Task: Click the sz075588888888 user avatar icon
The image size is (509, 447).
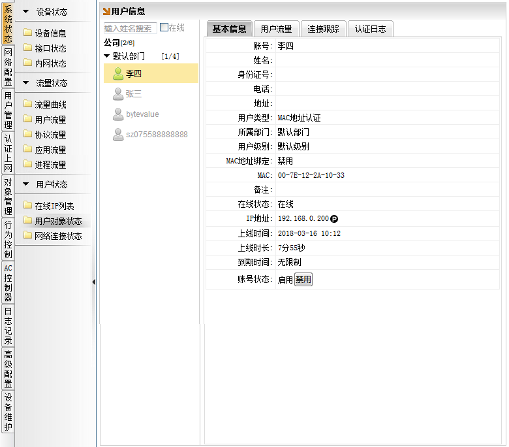Action: pos(118,135)
